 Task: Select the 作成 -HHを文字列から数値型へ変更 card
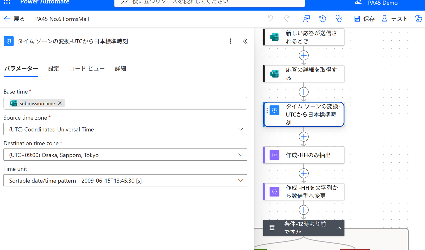point(304,192)
